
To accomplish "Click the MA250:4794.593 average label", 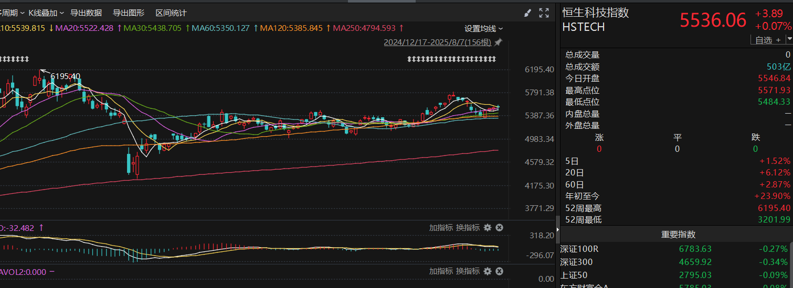I will click(x=364, y=28).
